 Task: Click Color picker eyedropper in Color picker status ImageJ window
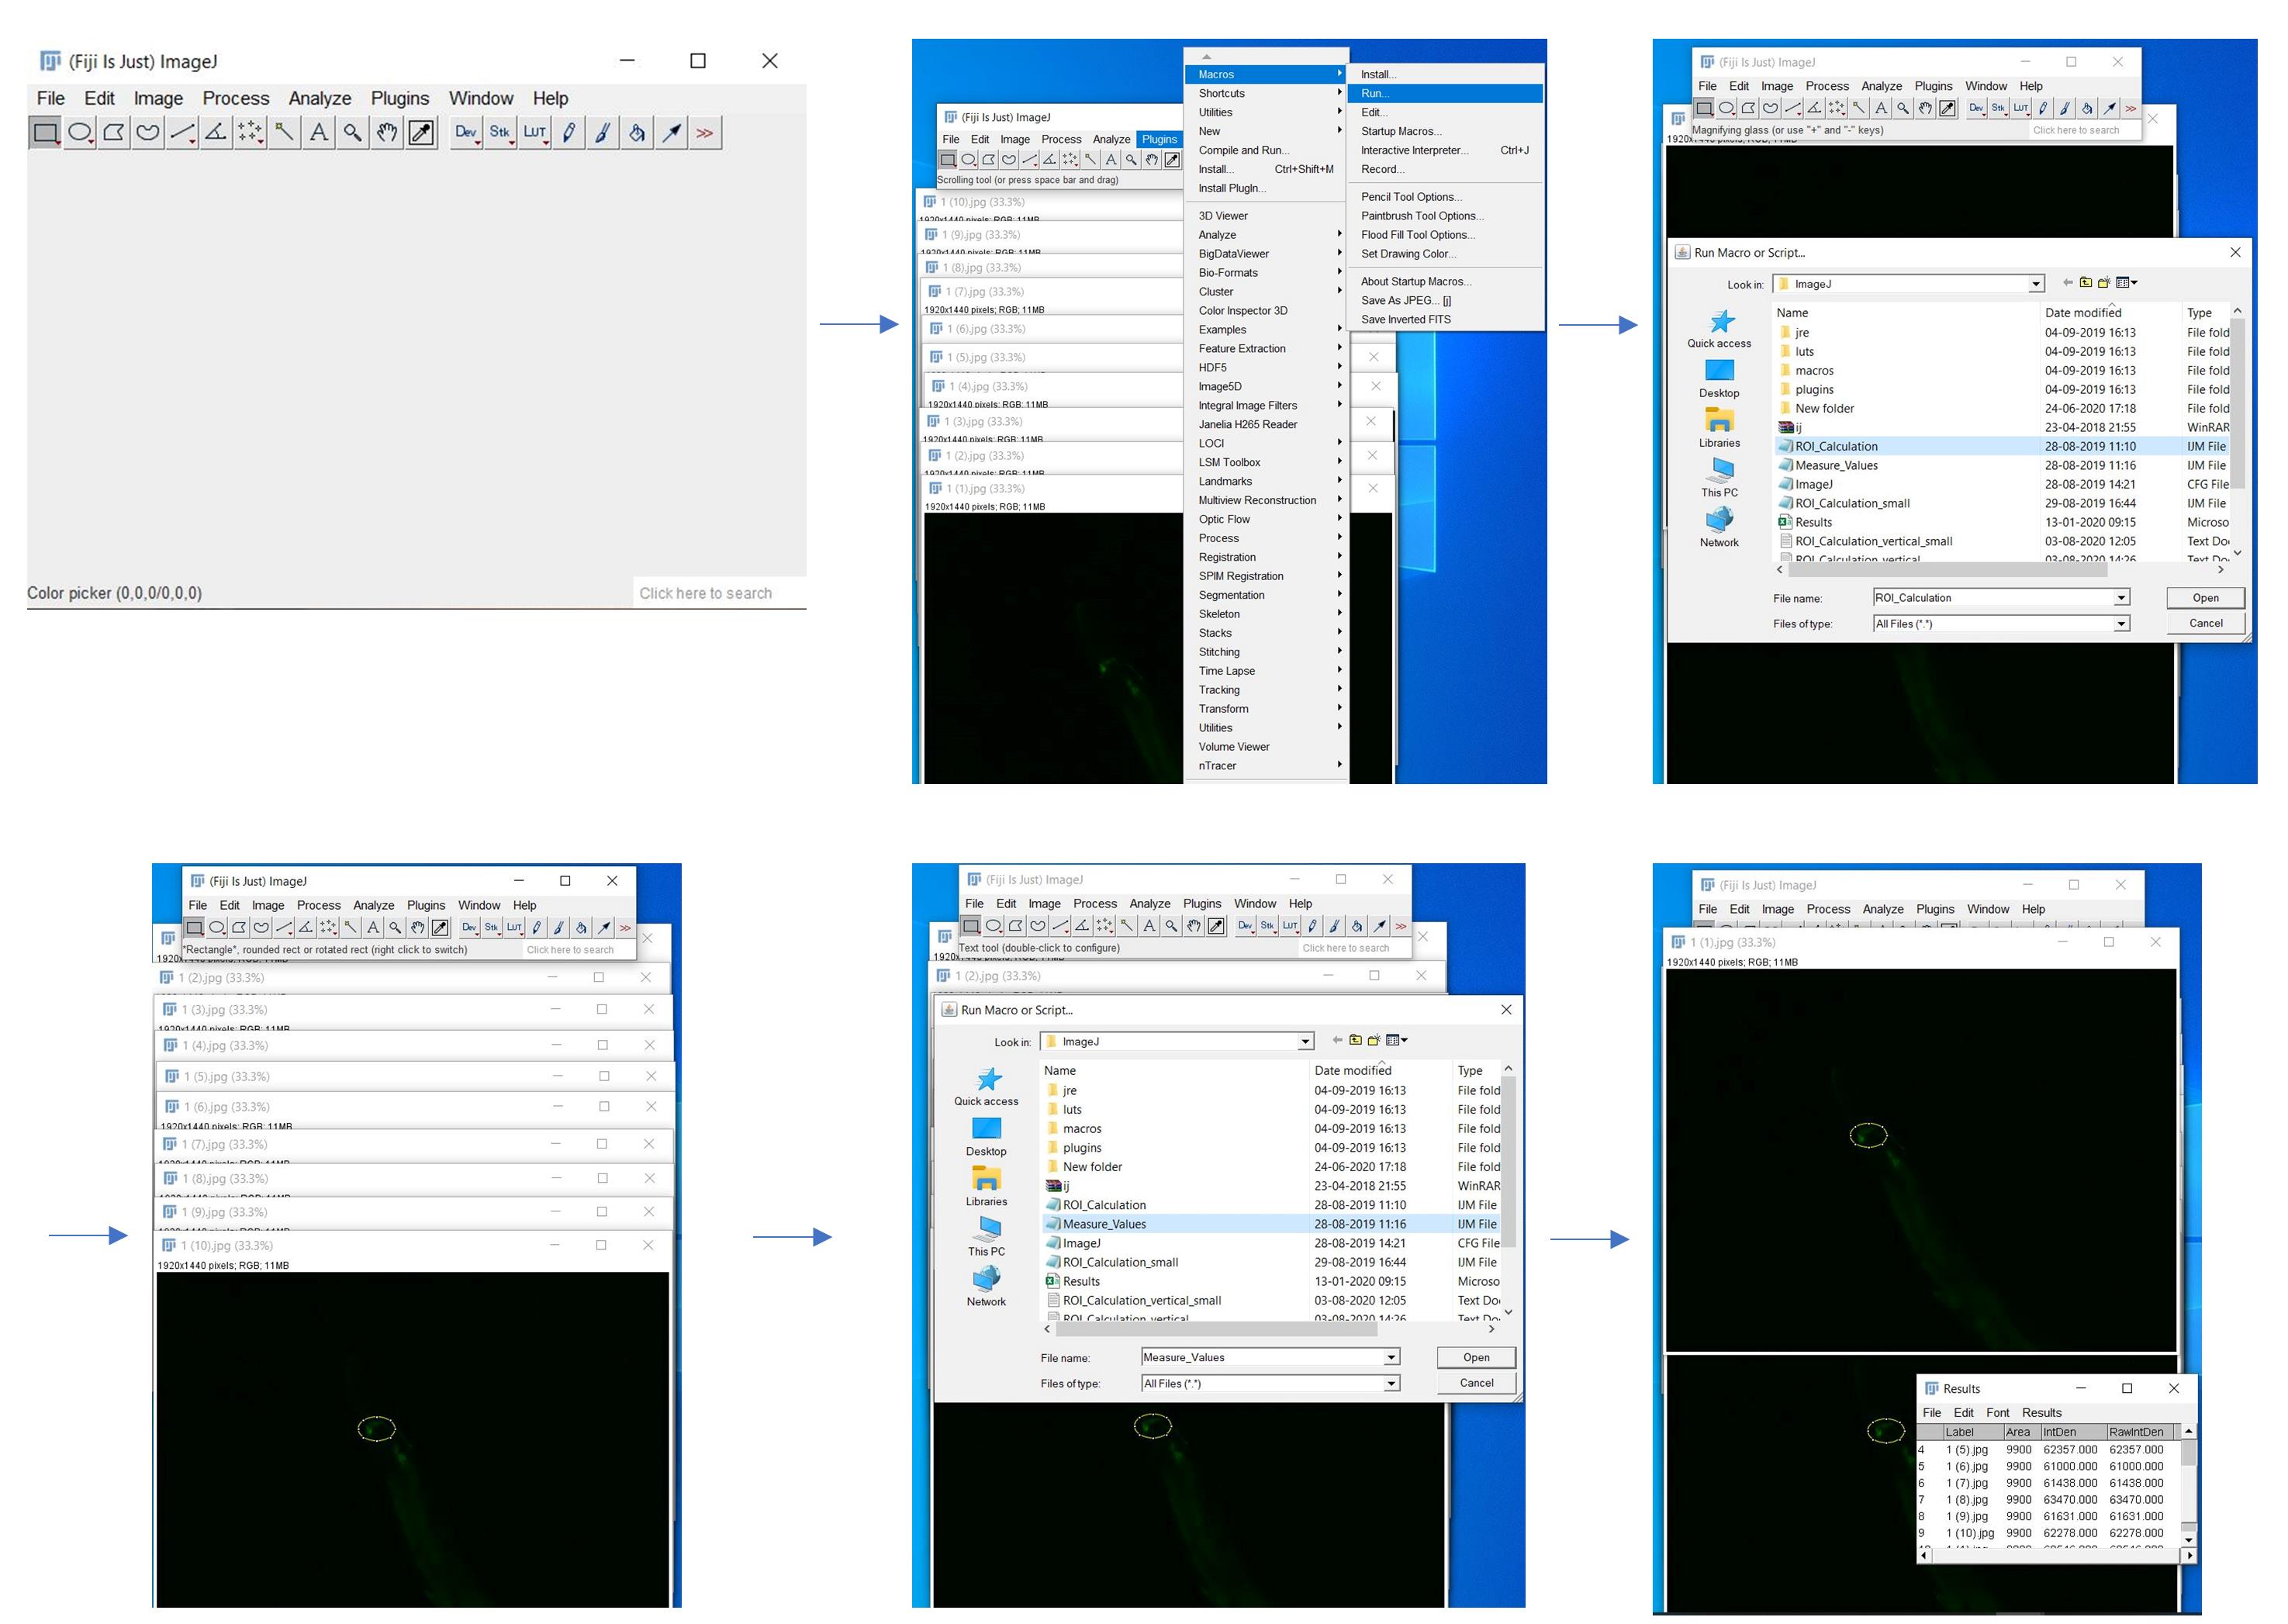[422, 132]
